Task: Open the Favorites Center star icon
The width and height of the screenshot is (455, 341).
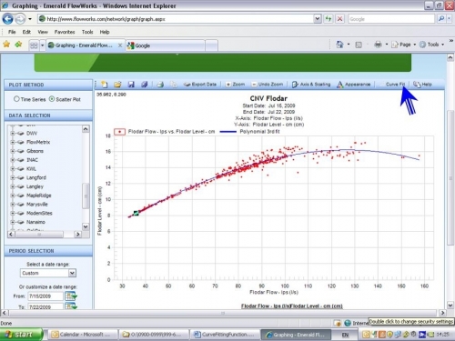Action: [x=6, y=45]
